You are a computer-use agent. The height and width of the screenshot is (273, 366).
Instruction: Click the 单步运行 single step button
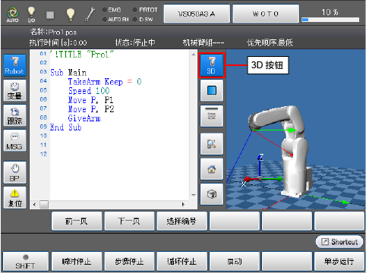coord(339,262)
